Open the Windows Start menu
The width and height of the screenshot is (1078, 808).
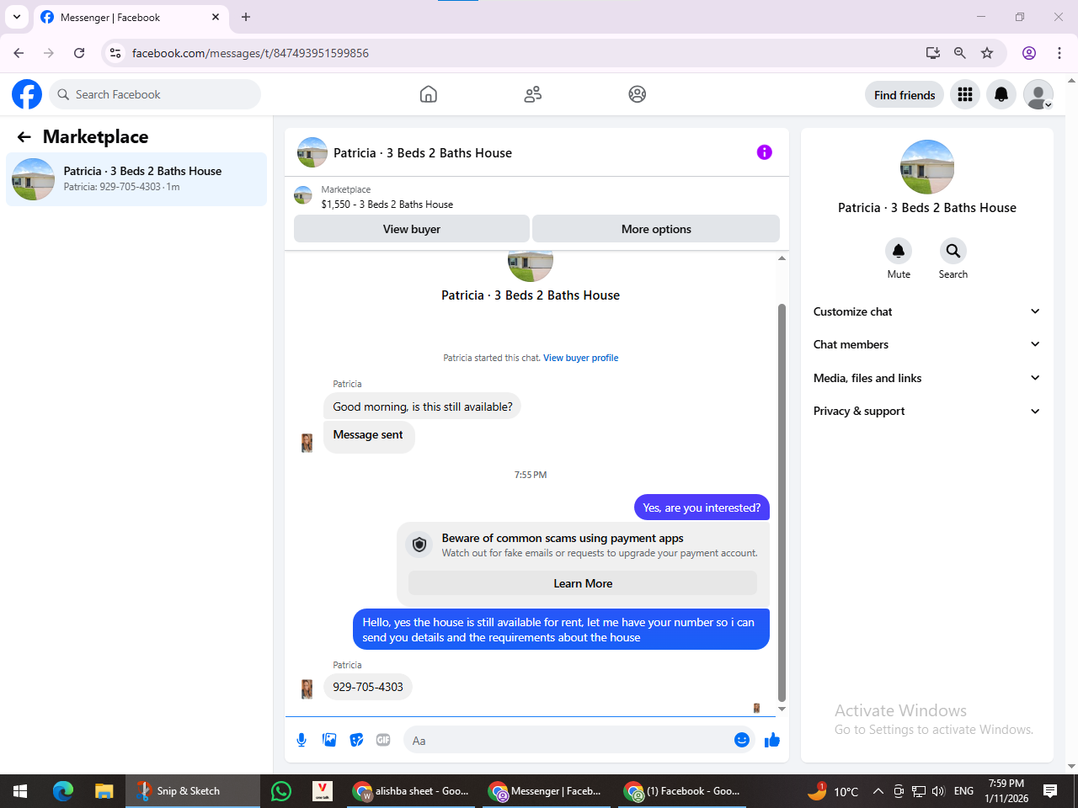coord(20,791)
